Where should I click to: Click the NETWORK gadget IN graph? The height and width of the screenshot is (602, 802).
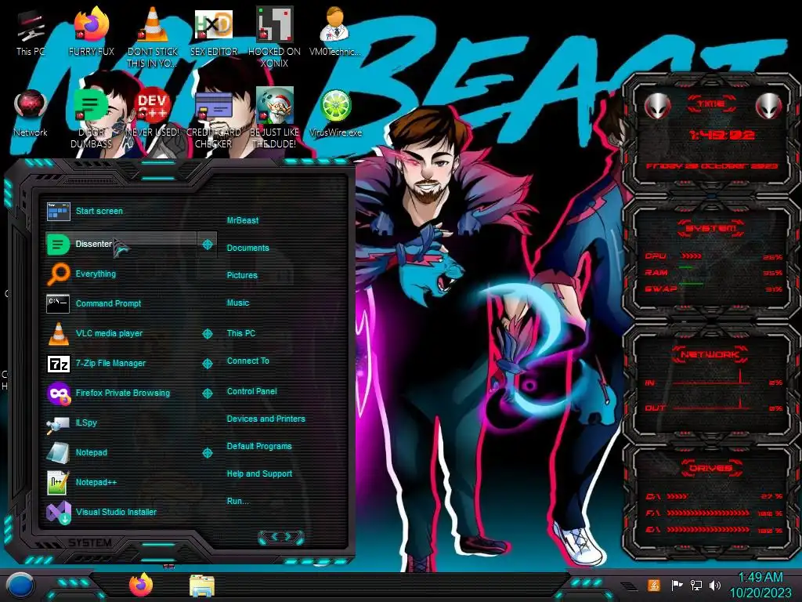(x=712, y=379)
